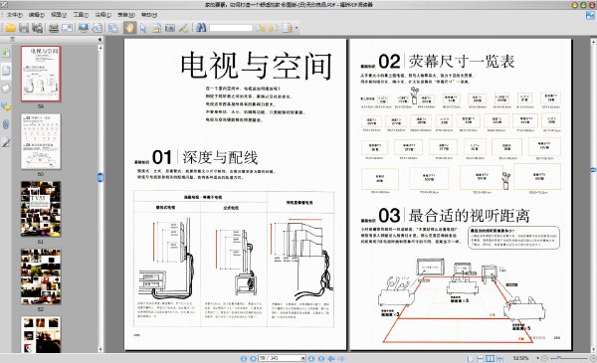Save the document with the floppy icon
The width and height of the screenshot is (597, 363).
tap(24, 28)
